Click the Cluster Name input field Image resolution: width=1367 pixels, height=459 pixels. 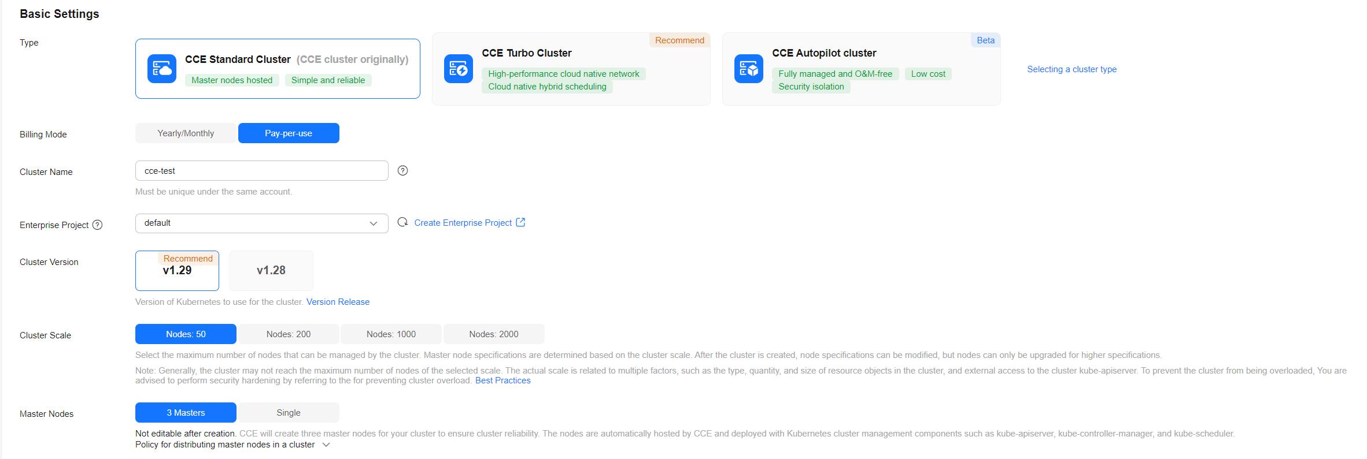(262, 171)
